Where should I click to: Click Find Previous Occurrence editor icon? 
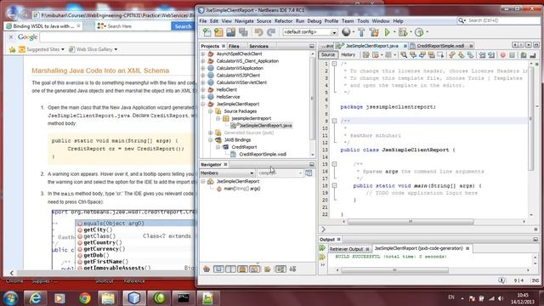(x=413, y=54)
